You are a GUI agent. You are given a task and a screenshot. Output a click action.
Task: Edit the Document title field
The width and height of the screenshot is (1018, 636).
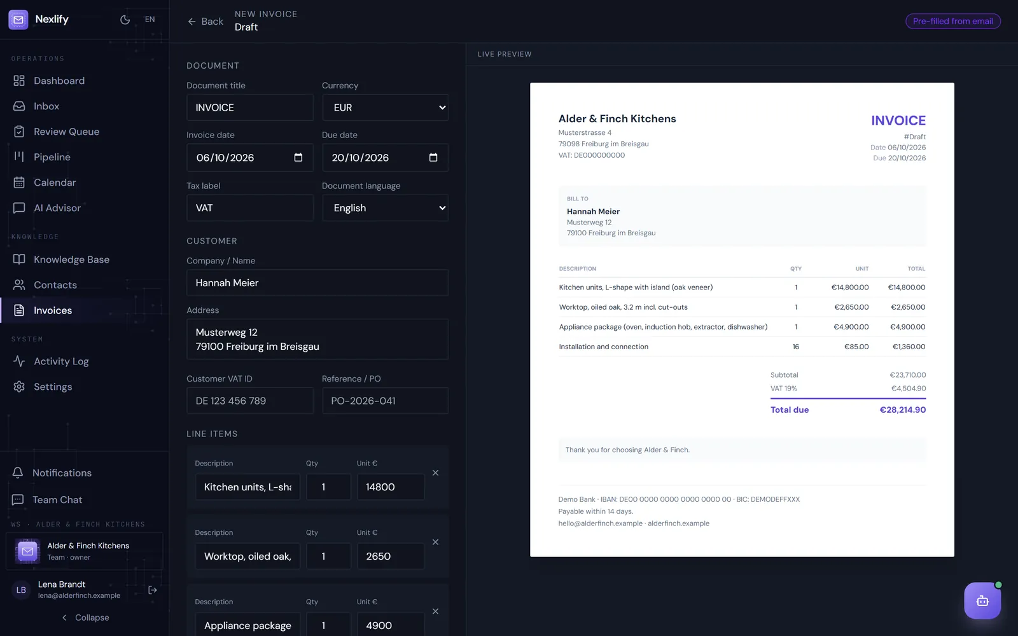[250, 107]
